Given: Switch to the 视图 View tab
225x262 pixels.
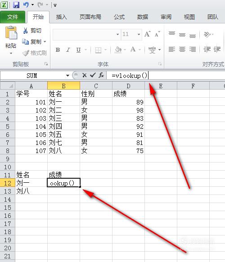Looking at the screenshot, I should (x=189, y=17).
